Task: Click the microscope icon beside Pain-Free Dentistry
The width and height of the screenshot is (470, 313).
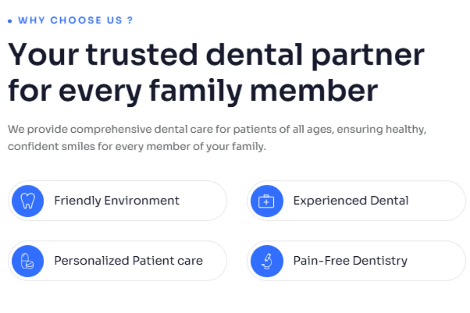Action: (267, 261)
